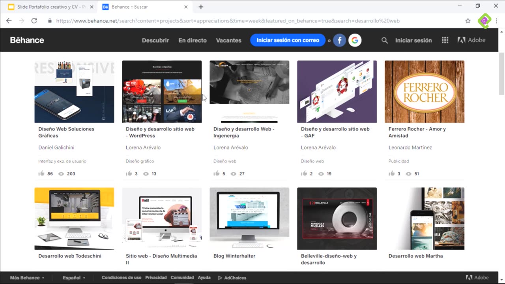Viewport: 505px width, 284px height.
Task: Open the Ferrero Rocher thumbnail
Action: pyautogui.click(x=425, y=92)
